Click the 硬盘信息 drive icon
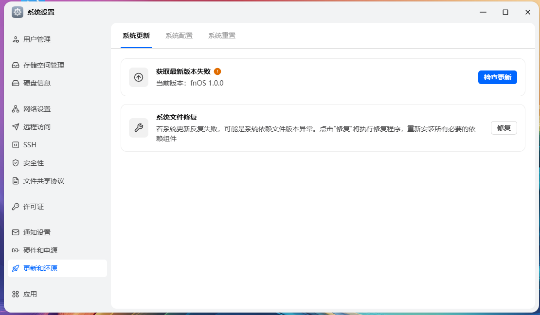 16,83
